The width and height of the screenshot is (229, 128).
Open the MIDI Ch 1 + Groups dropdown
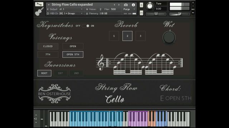[65, 14]
